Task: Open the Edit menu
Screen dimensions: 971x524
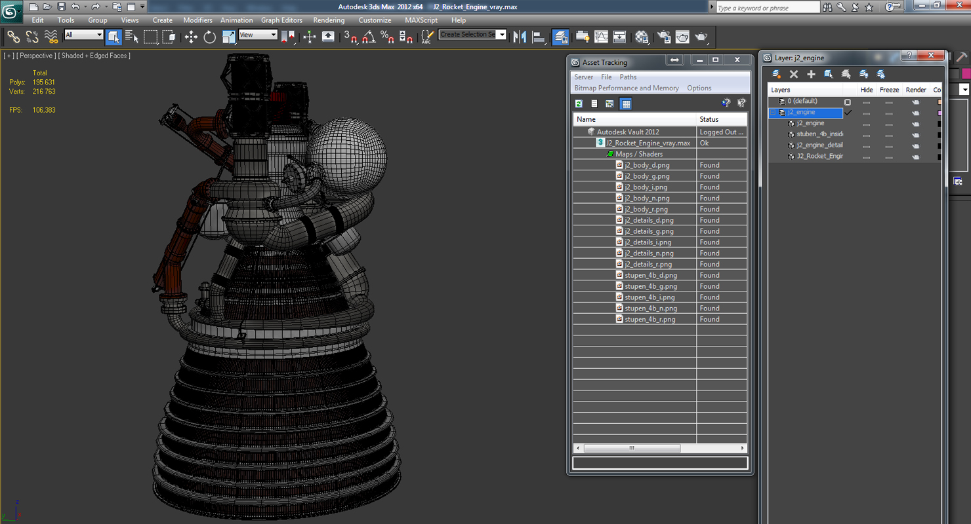Action: coord(38,20)
